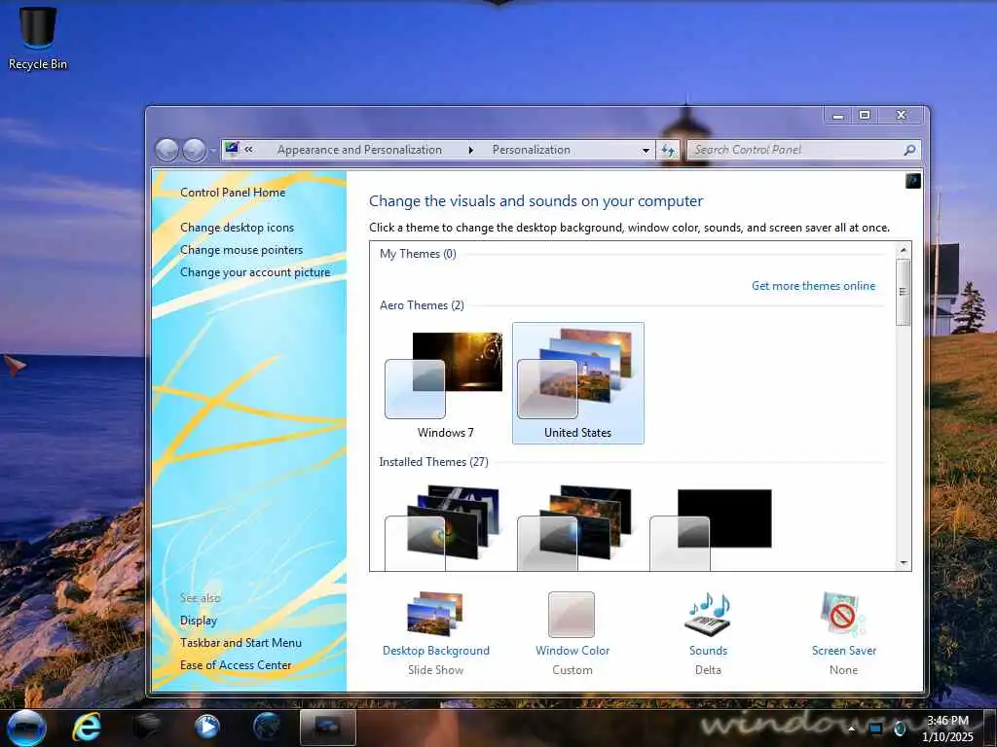The image size is (997, 747).
Task: Select the United States theme
Action: [x=578, y=383]
